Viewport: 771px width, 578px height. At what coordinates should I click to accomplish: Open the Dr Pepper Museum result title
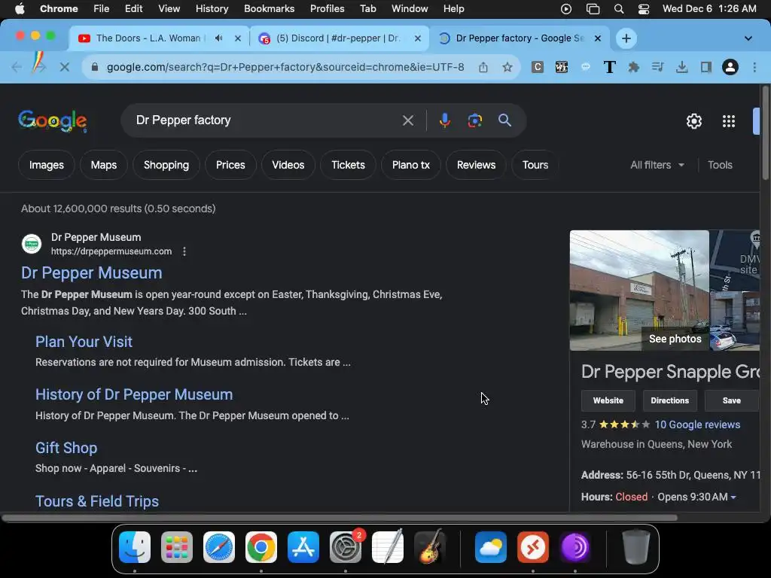[x=91, y=273]
